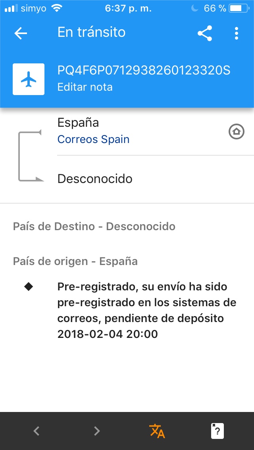
Task: Tap the Pre-registrado tracking event entry
Action: 147,310
